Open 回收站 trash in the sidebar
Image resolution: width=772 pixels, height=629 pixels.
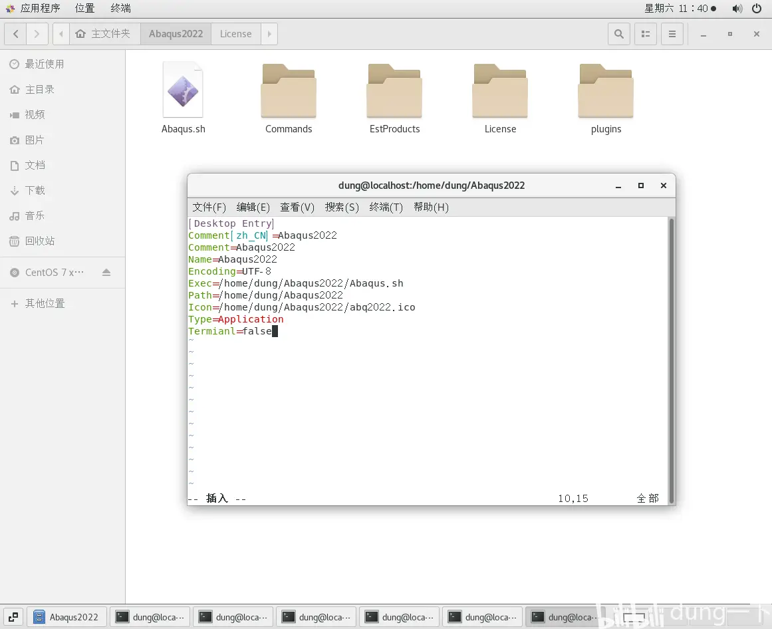pos(63,241)
